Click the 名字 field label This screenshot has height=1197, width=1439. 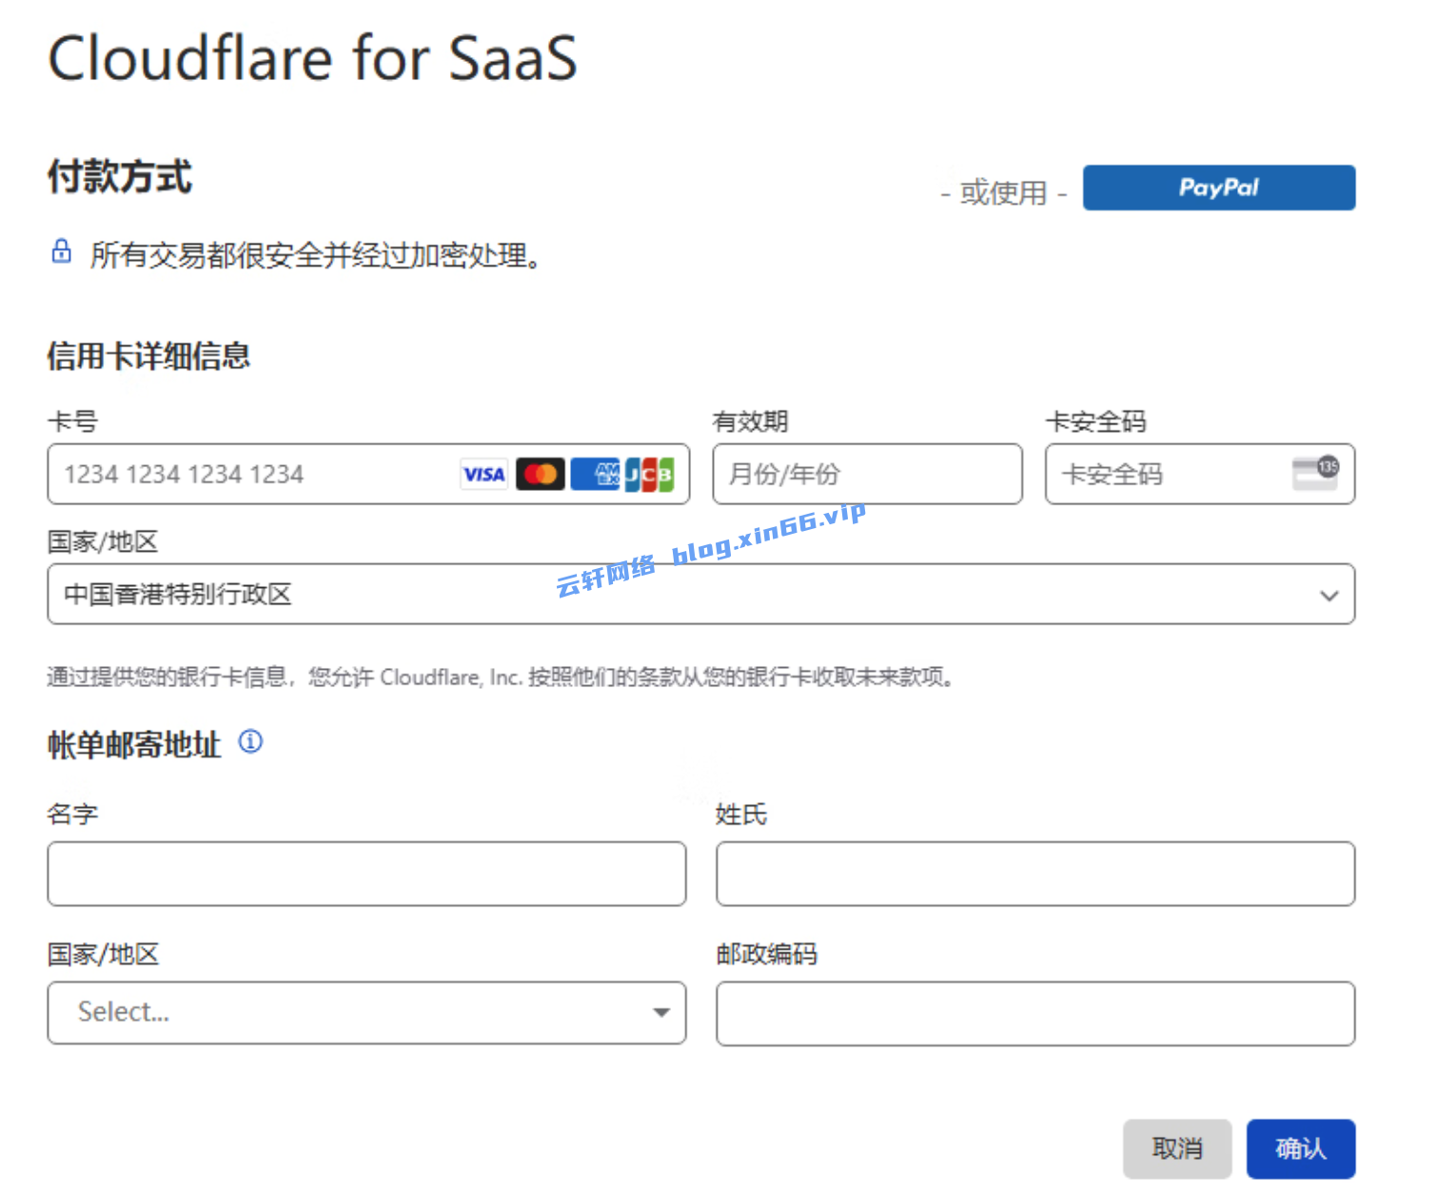point(73,814)
